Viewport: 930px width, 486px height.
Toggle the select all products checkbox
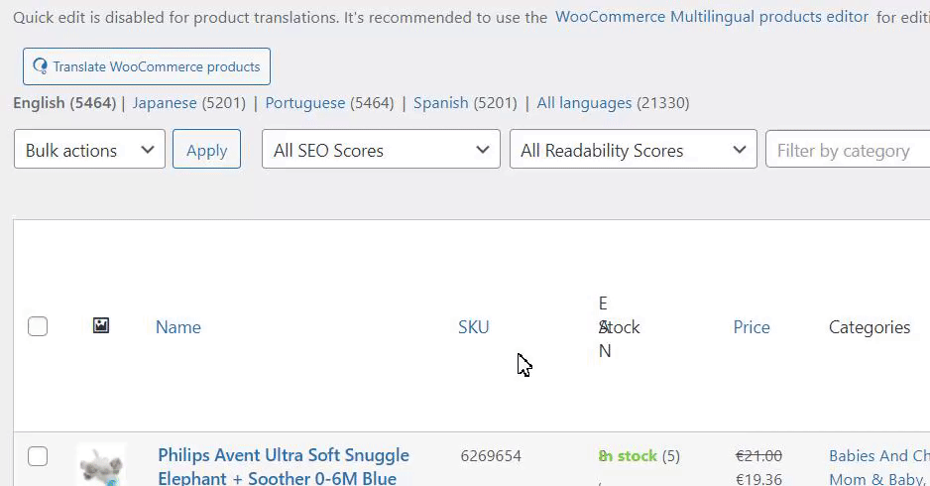[x=38, y=326]
